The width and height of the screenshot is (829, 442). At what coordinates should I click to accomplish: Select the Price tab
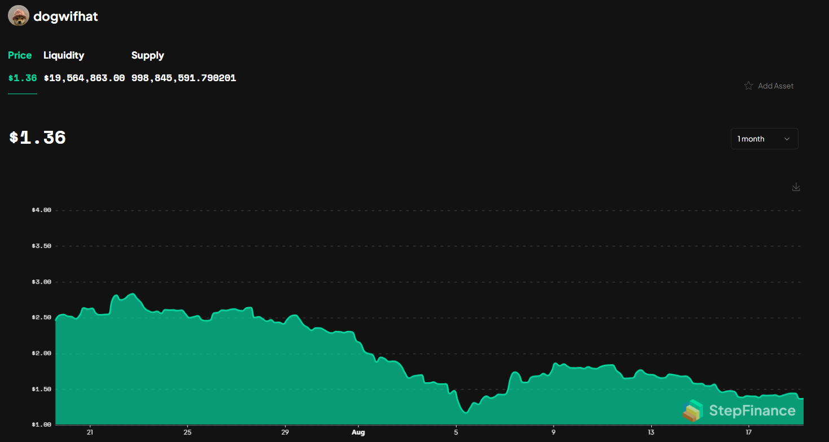pyautogui.click(x=20, y=55)
